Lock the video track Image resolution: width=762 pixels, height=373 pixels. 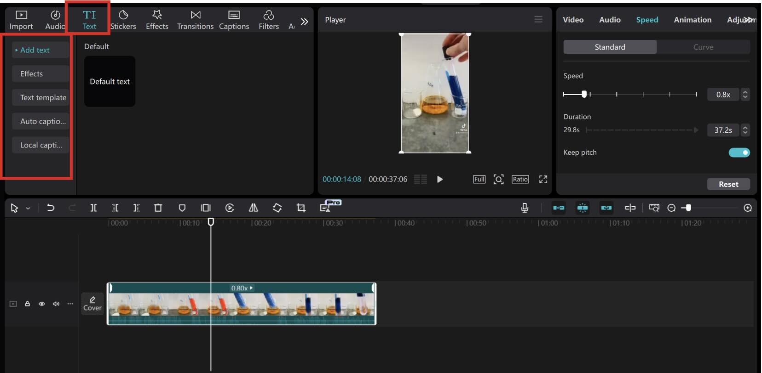28,304
